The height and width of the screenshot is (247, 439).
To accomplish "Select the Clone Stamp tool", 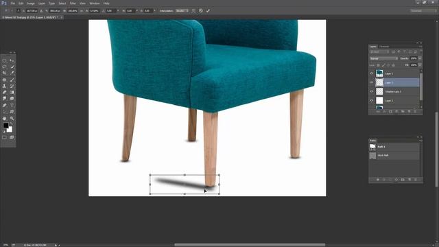I will coord(4,86).
